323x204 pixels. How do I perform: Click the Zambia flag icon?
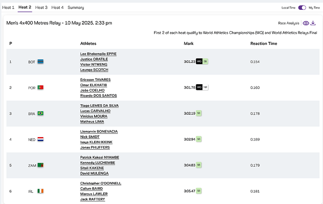click(40, 165)
